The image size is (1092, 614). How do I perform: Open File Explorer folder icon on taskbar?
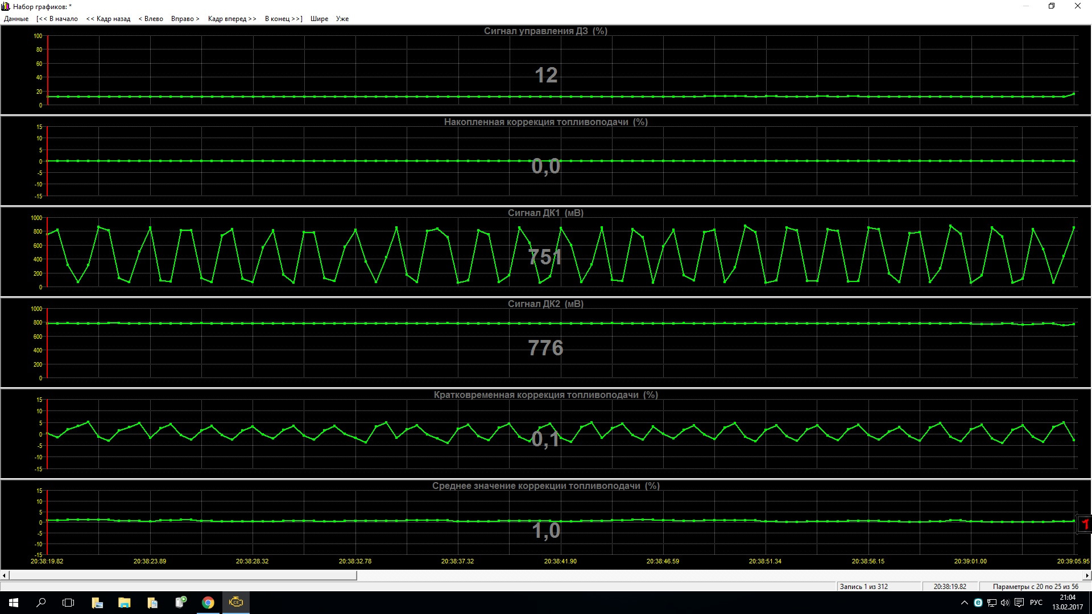(x=124, y=603)
